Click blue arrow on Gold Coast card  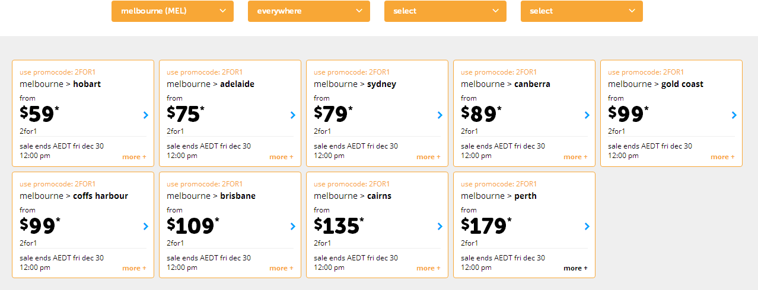click(x=734, y=115)
